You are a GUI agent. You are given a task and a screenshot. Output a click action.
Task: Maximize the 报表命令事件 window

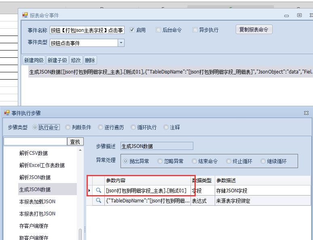click(299, 15)
